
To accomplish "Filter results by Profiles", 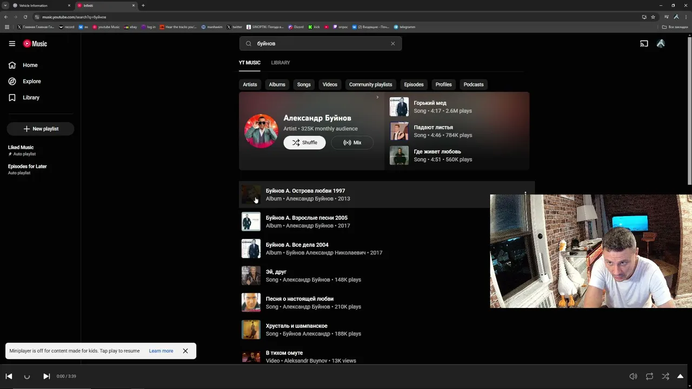I will [443, 84].
